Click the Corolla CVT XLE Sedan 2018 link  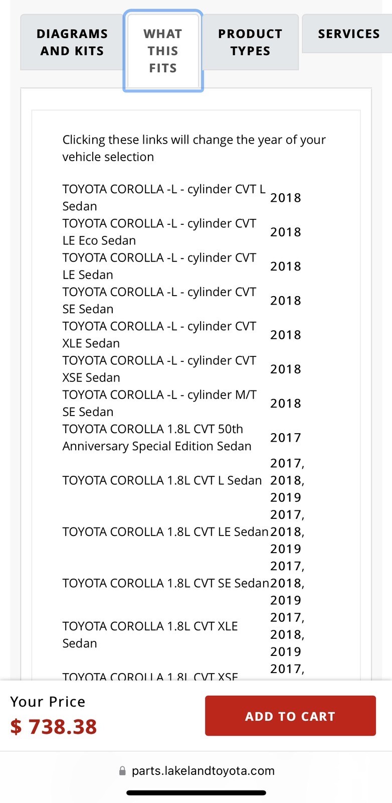[x=159, y=334]
